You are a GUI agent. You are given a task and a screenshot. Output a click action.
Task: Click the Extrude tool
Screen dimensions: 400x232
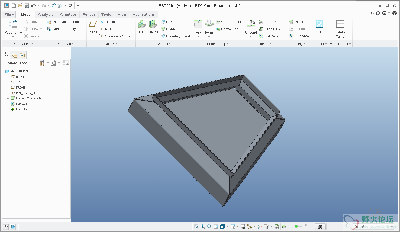click(169, 22)
